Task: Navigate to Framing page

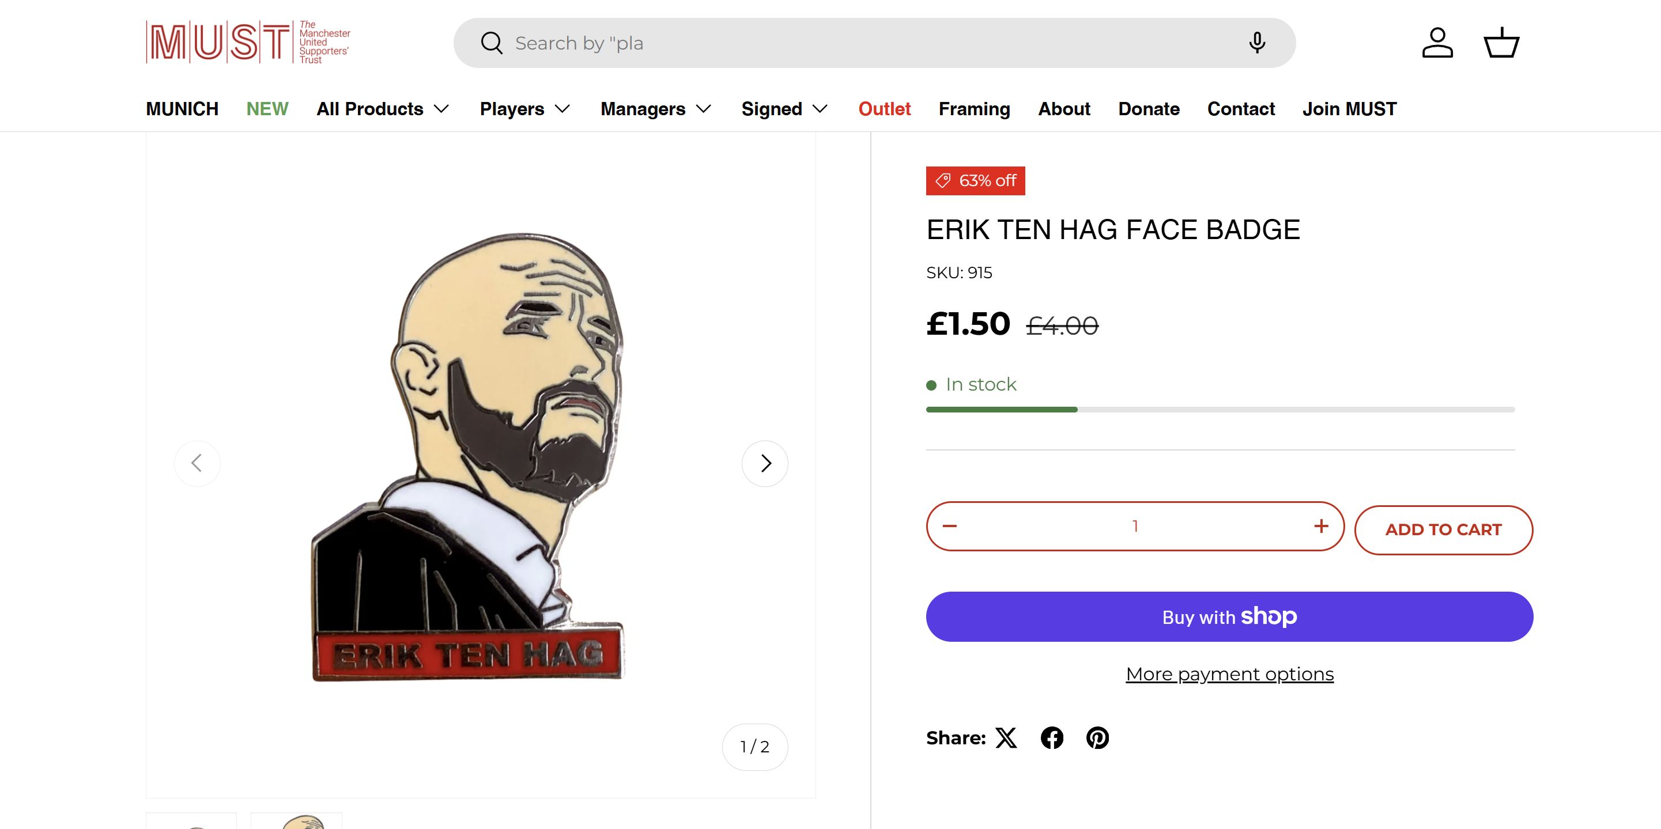Action: click(x=973, y=109)
